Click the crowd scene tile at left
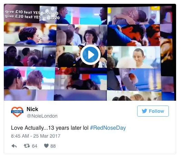 [x=30, y=56]
